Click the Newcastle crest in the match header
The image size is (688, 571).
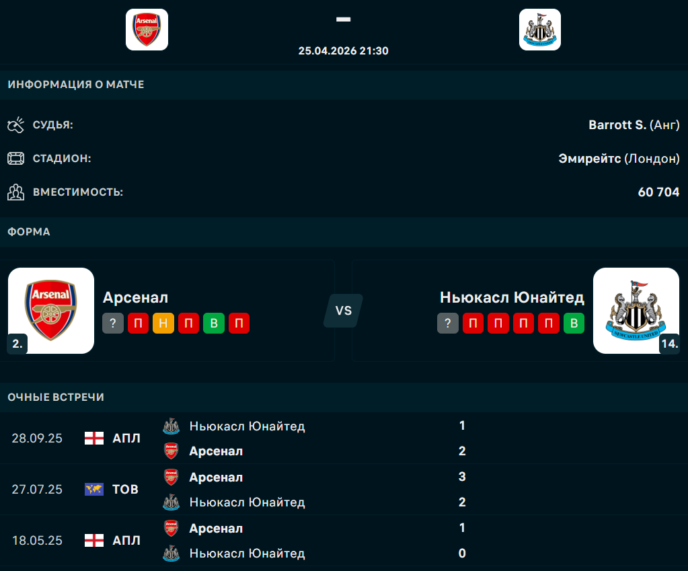[539, 30]
